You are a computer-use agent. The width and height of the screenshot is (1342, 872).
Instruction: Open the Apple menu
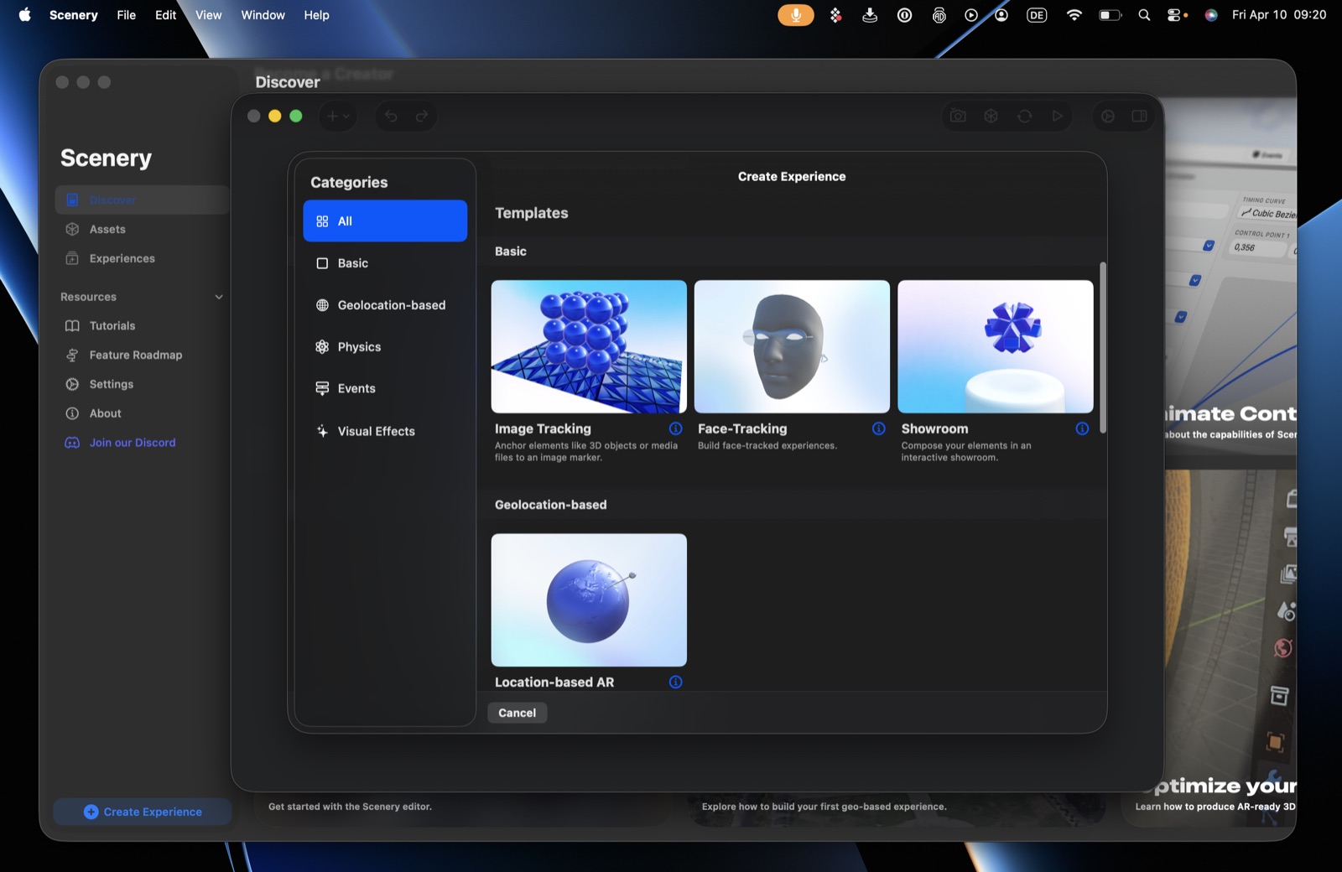point(25,15)
